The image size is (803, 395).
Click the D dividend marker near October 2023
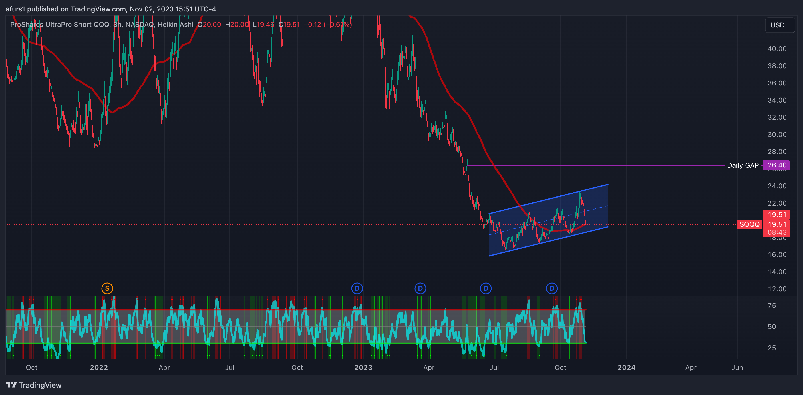pos(551,288)
